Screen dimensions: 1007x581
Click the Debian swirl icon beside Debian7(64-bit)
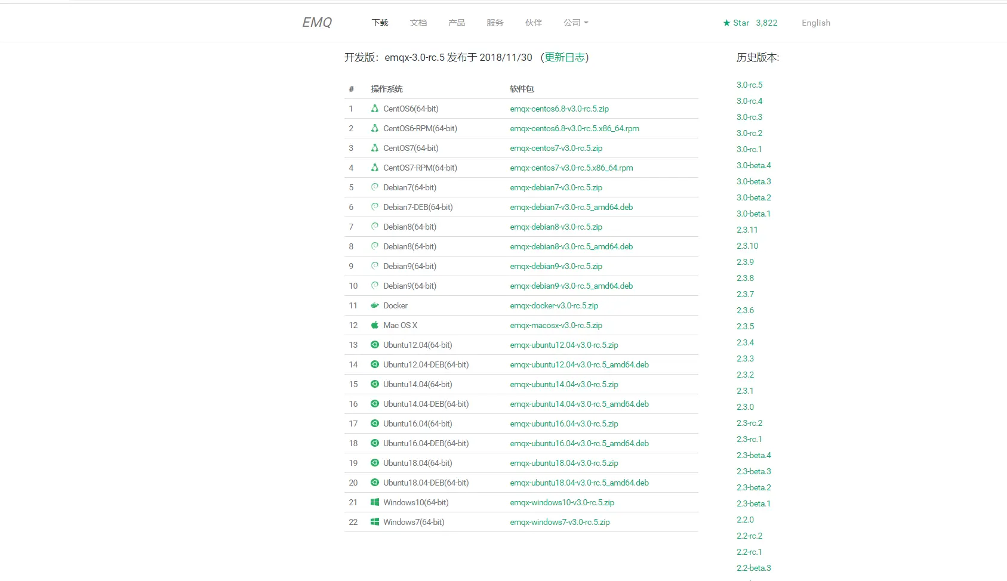(375, 187)
